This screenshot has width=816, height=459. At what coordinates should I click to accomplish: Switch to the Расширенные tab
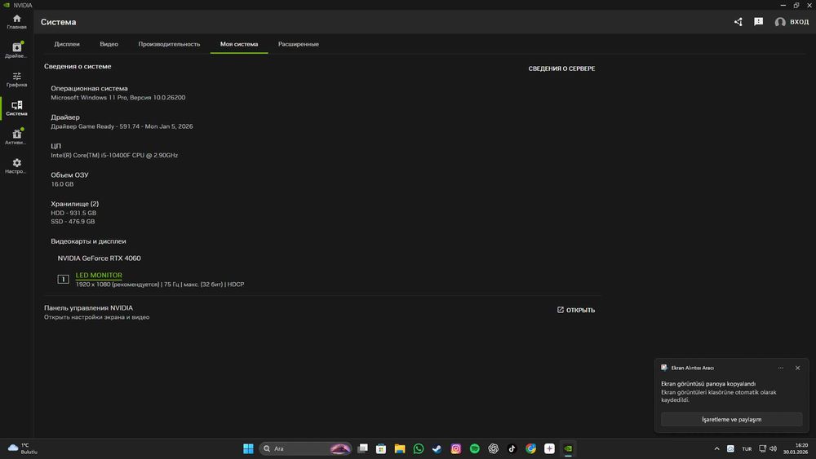tap(298, 44)
